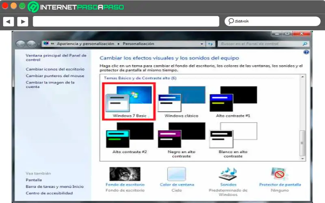Click the red dot in the browser frame

click(5, 6)
